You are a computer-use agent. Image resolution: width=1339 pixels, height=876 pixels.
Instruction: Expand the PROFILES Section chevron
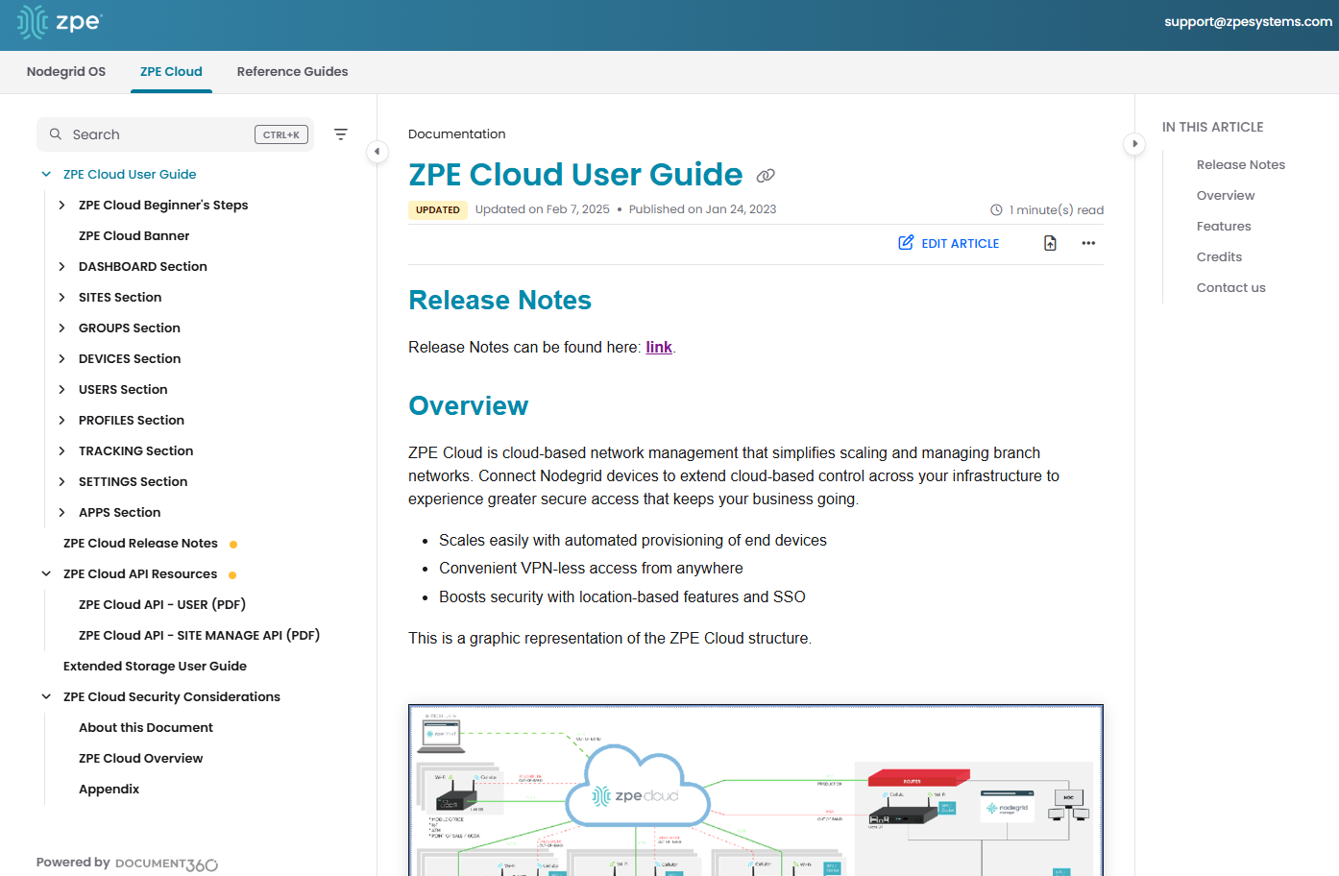[61, 420]
